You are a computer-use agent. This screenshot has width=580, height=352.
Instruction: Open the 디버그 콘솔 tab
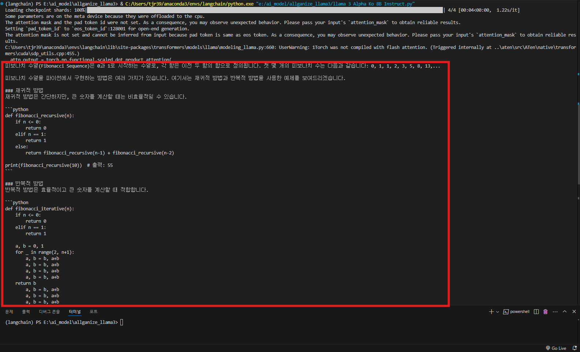pos(49,311)
